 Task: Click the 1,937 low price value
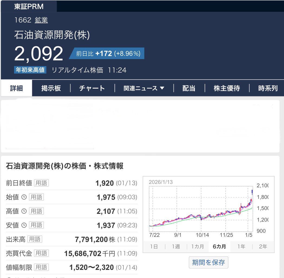click(106, 225)
